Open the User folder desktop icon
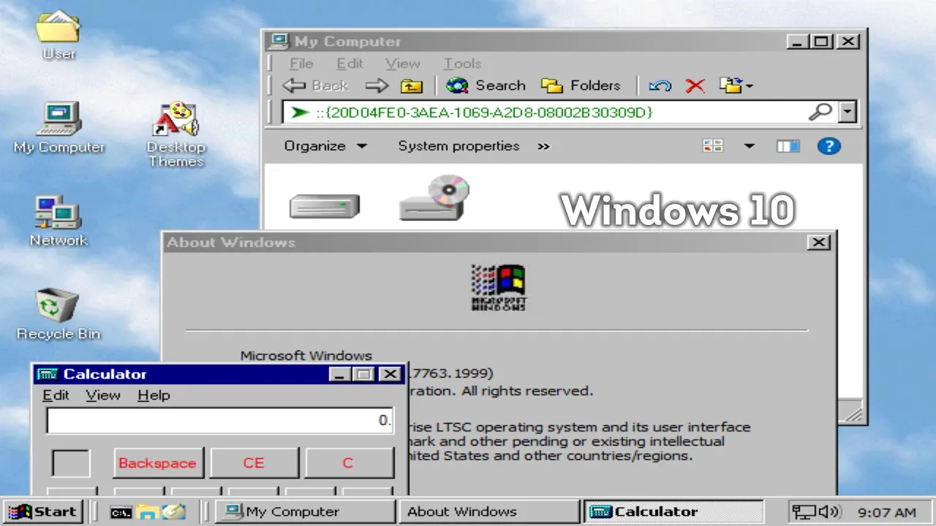 point(58,34)
